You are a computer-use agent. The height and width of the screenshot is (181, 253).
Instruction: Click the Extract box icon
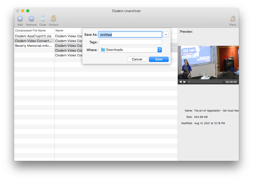pyautogui.click(x=54, y=18)
